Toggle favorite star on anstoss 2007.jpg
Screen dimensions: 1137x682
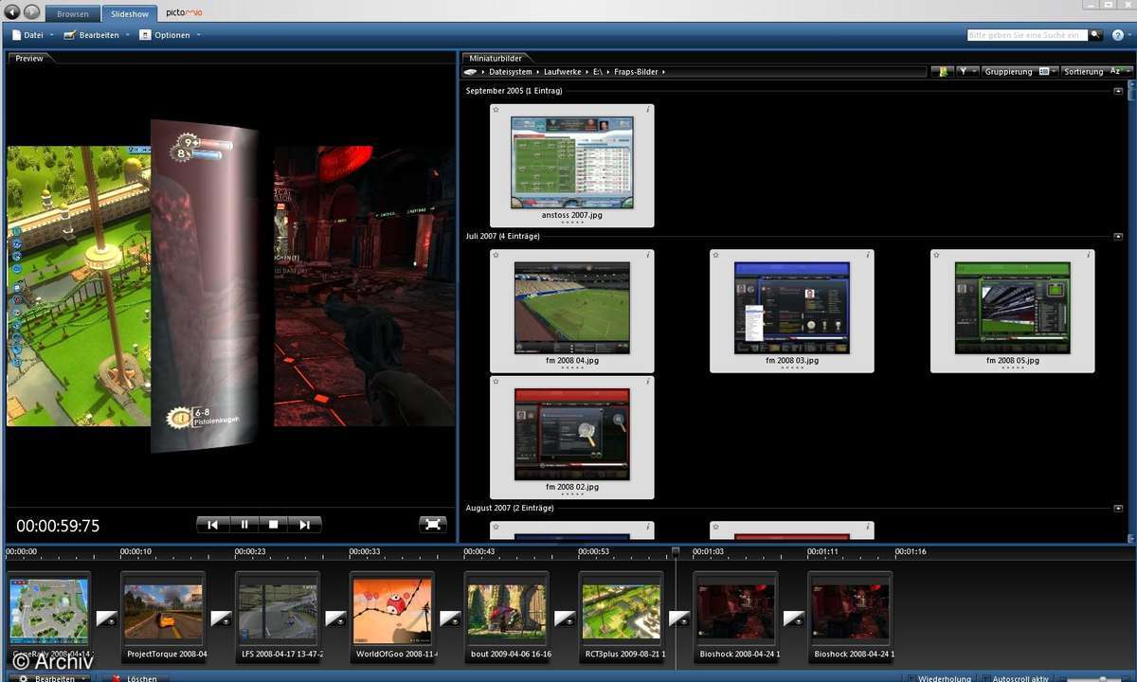click(496, 110)
